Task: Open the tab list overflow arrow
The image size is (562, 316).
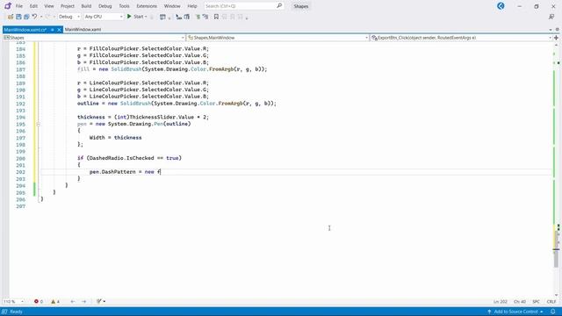Action: pos(551,30)
